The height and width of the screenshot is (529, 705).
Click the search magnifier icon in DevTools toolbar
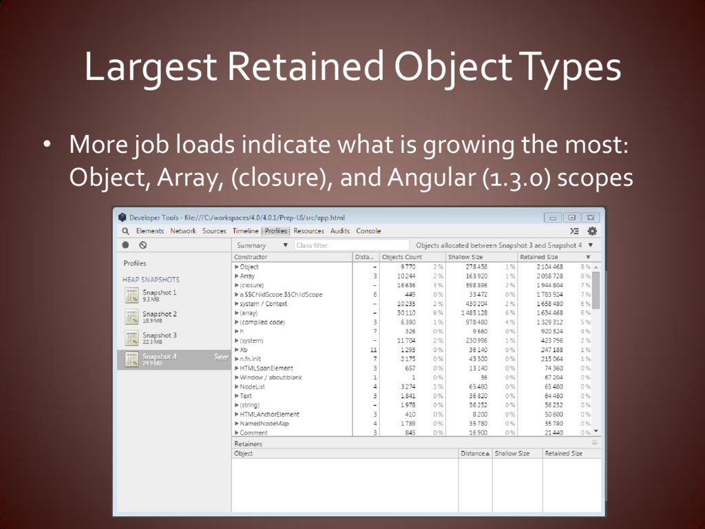(125, 231)
